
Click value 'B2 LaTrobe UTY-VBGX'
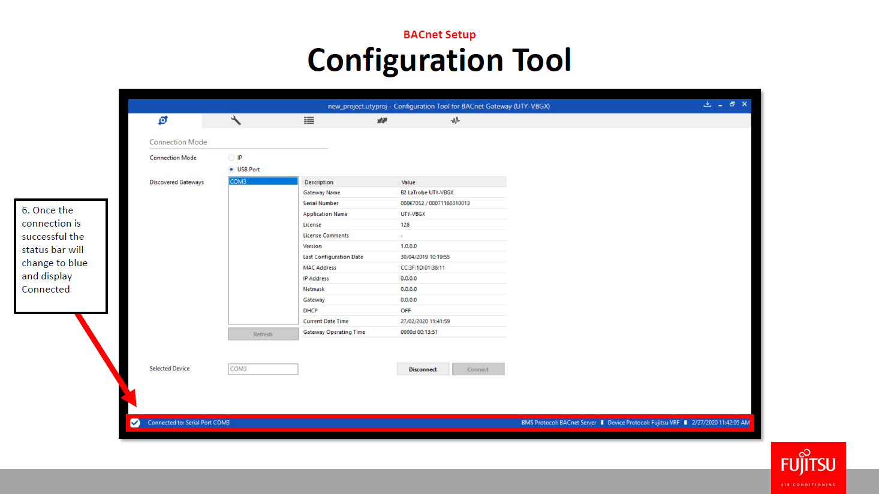tap(427, 192)
